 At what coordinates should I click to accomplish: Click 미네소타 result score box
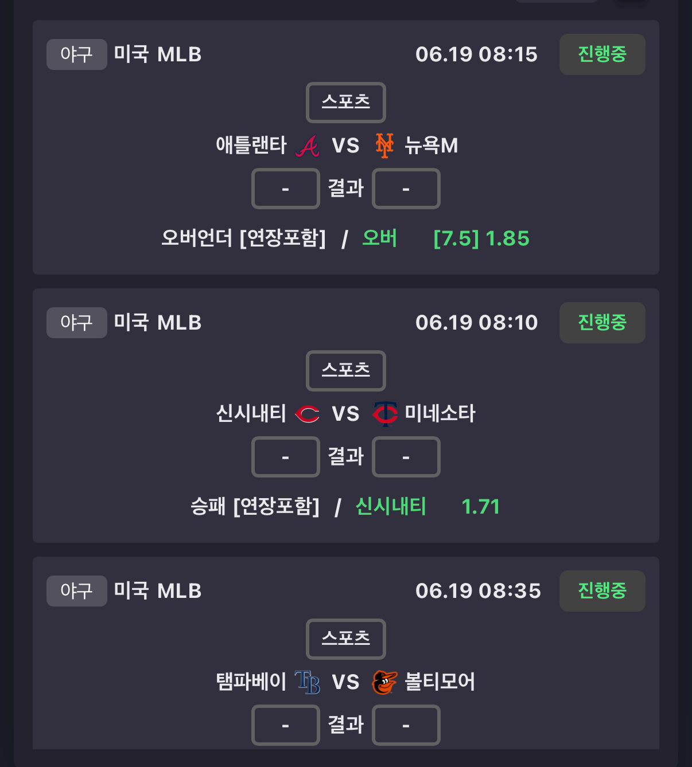click(406, 457)
